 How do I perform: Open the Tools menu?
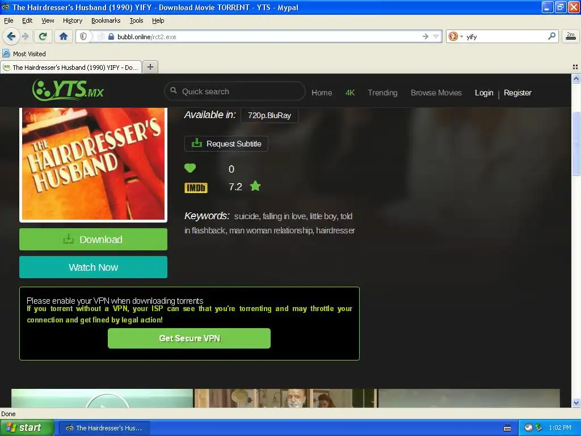pos(136,20)
